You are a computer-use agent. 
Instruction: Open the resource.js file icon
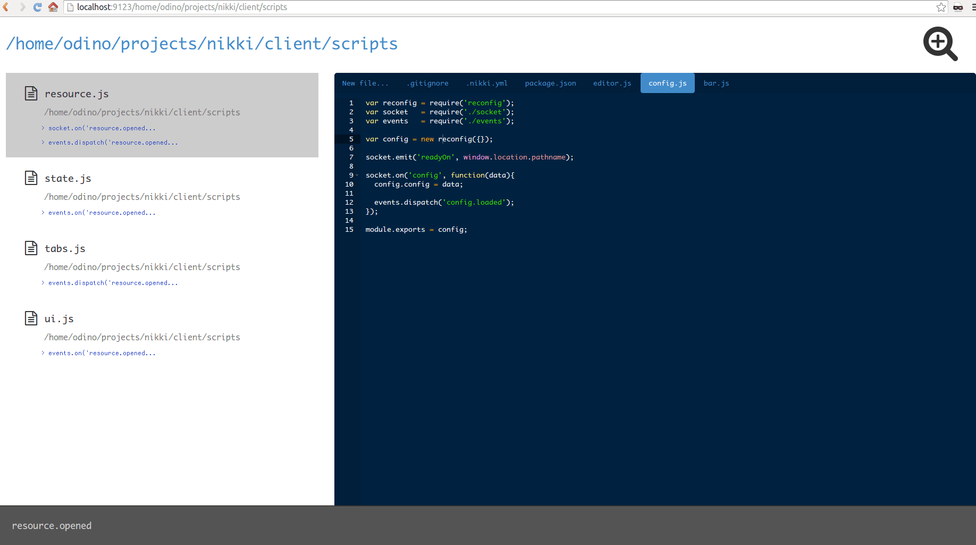pos(31,93)
